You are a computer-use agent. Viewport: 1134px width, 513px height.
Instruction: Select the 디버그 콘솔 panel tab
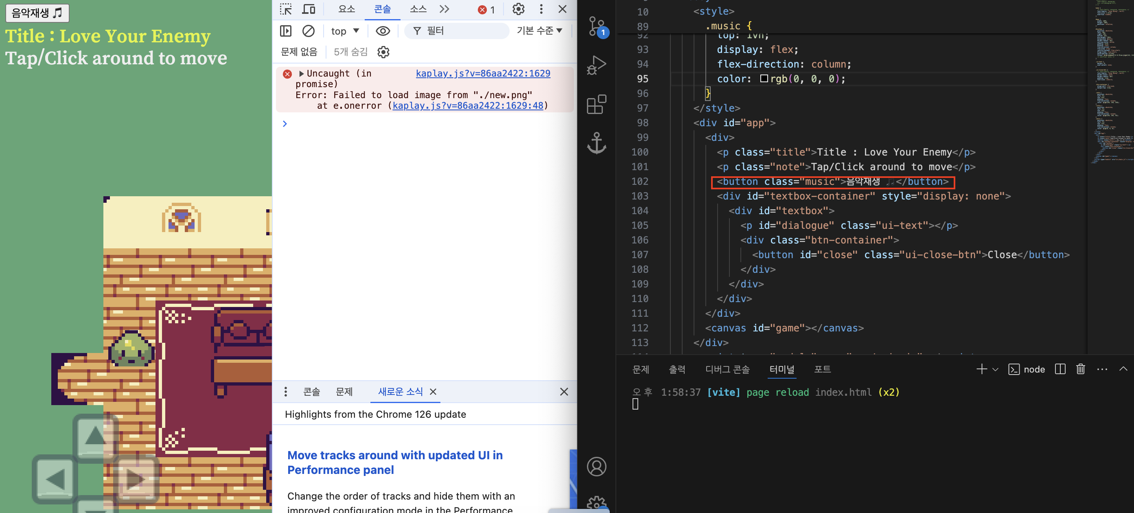(x=727, y=369)
